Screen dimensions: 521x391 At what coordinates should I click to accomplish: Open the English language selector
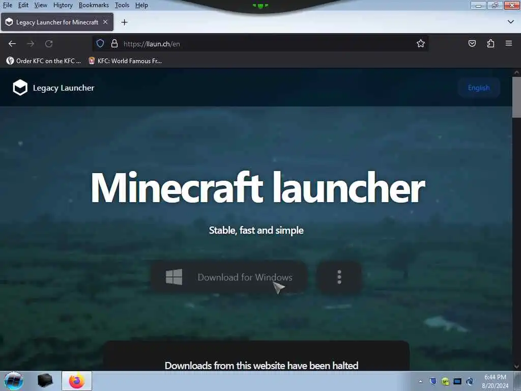478,88
